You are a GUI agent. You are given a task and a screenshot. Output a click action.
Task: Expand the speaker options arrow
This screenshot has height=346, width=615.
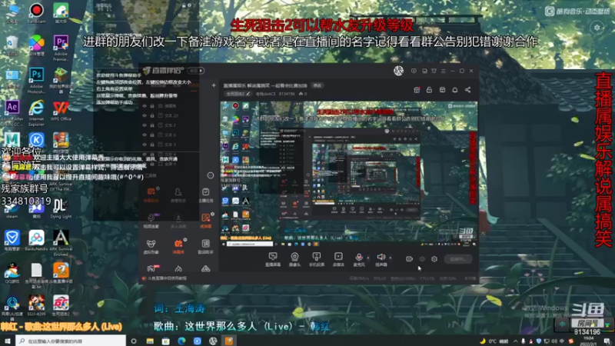coord(391,258)
